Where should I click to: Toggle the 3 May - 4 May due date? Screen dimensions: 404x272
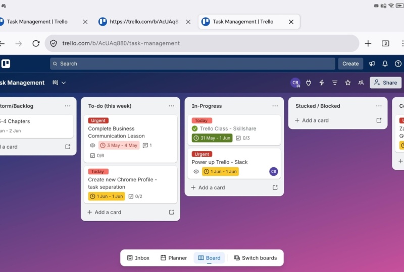pos(119,145)
